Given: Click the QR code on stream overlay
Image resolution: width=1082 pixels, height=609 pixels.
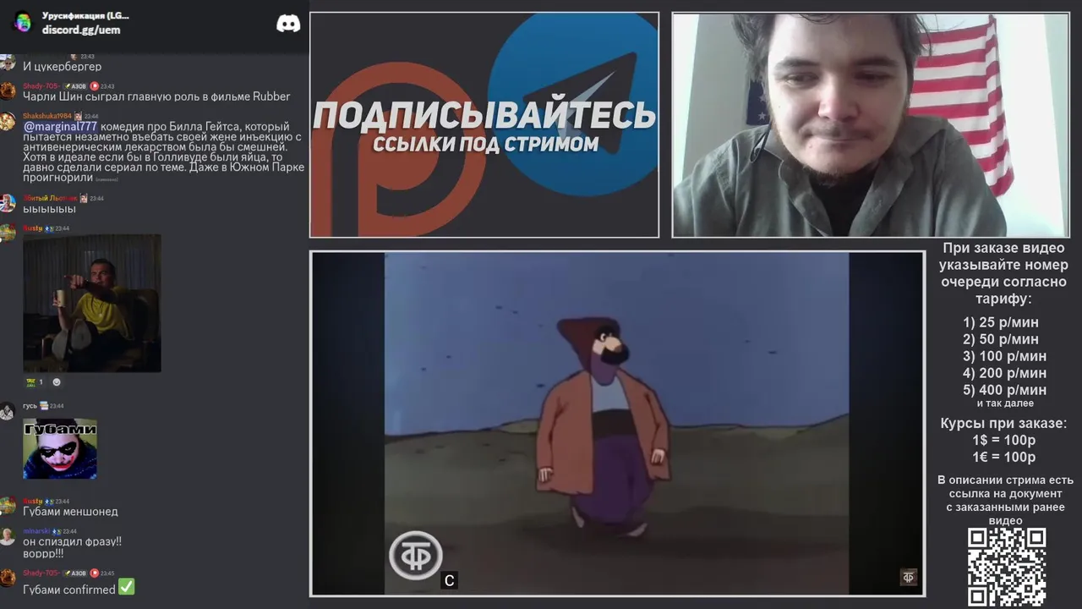Looking at the screenshot, I should point(1007,567).
